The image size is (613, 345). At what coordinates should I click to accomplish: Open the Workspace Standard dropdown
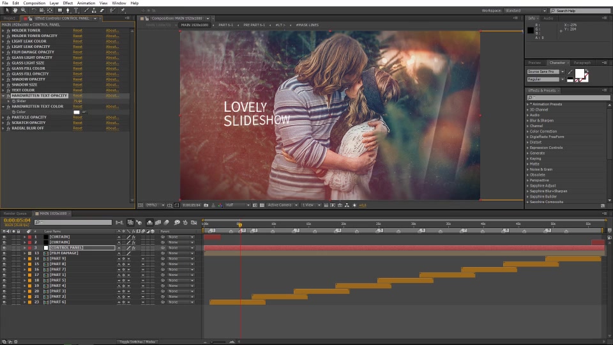525,11
